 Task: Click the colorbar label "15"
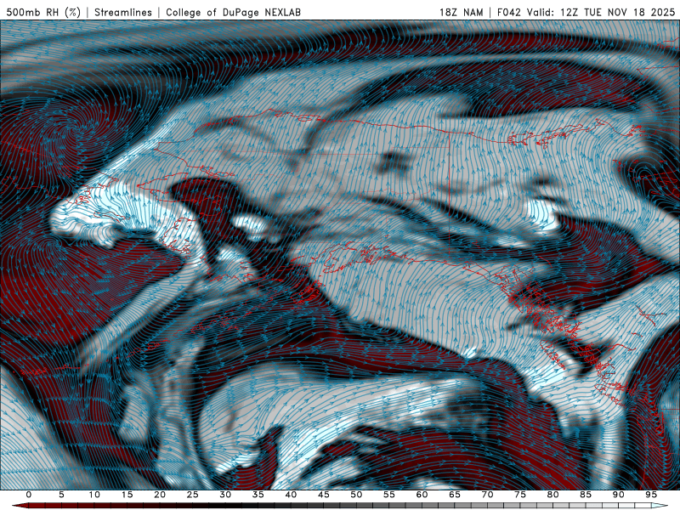tap(127, 495)
